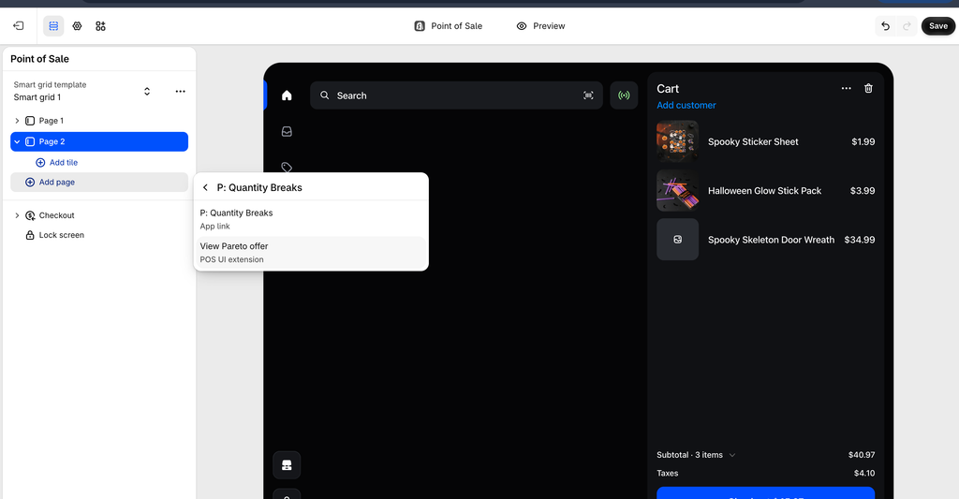Open the Preview option
The image size is (959, 499).
pyautogui.click(x=540, y=25)
